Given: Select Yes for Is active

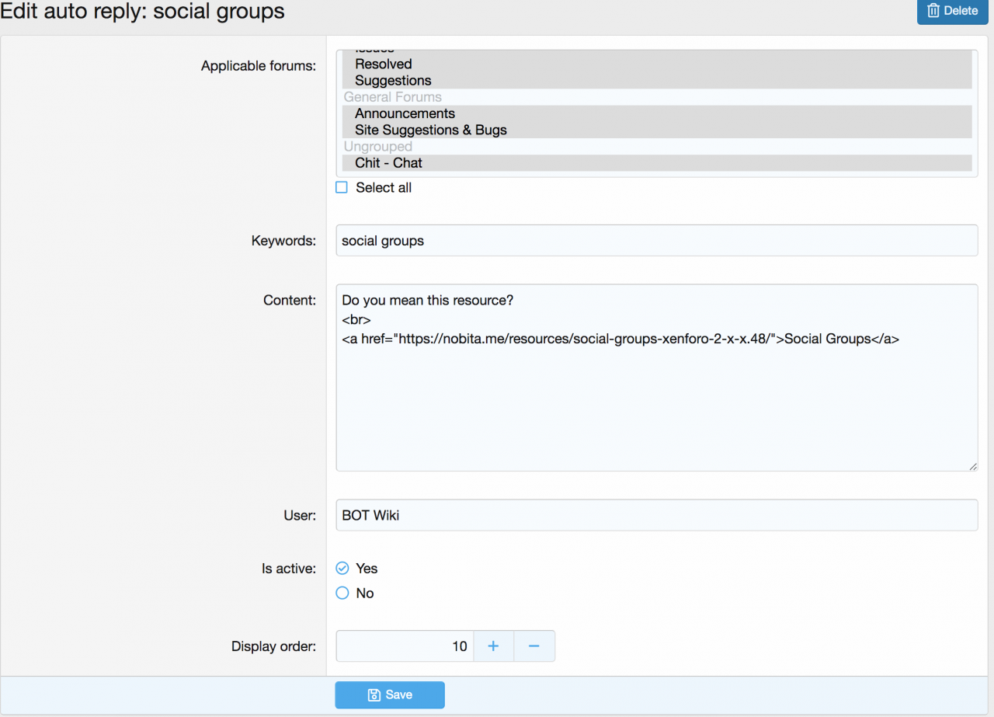Looking at the screenshot, I should pyautogui.click(x=342, y=568).
